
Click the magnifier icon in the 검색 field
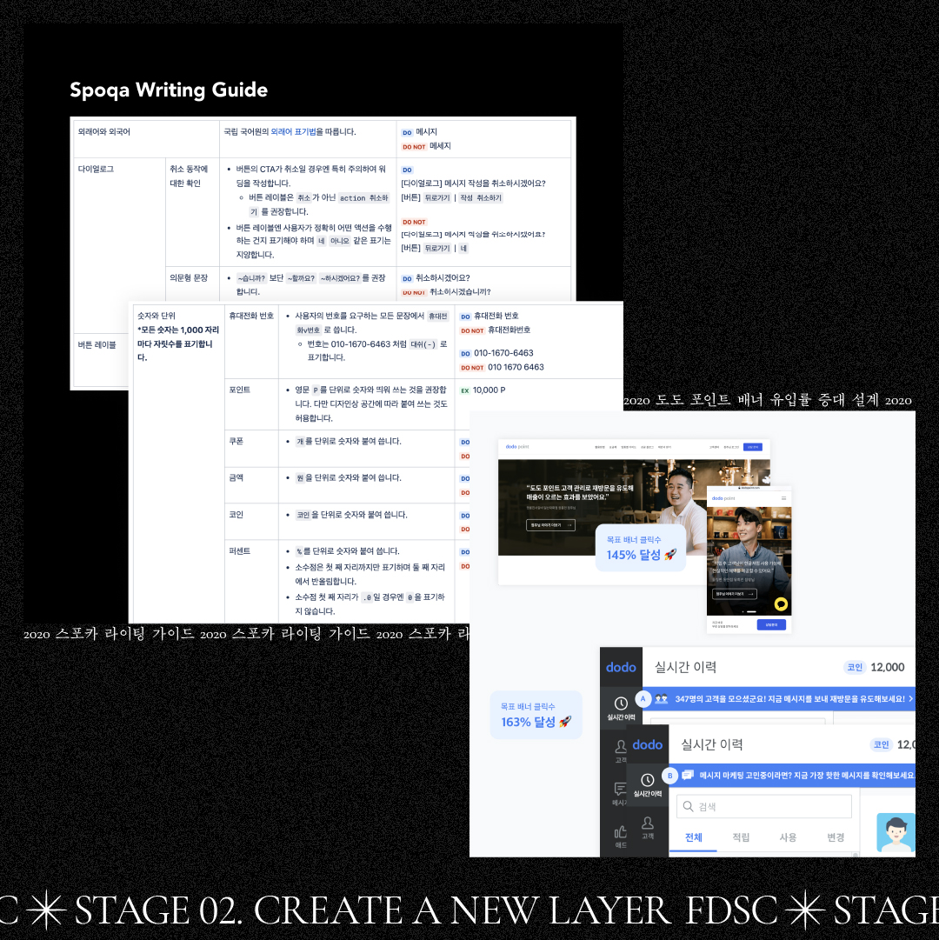688,806
